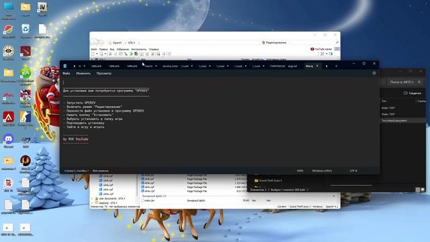Open the Инструменты menu in OpenIV
Image resolution: width=430 pixels, height=242 pixels.
[x=139, y=49]
